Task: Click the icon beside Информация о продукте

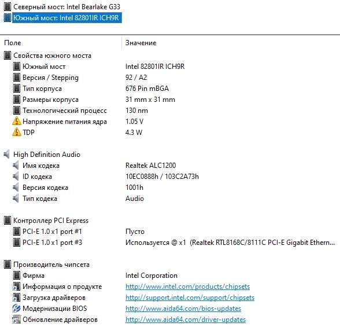Action: (x=16, y=287)
